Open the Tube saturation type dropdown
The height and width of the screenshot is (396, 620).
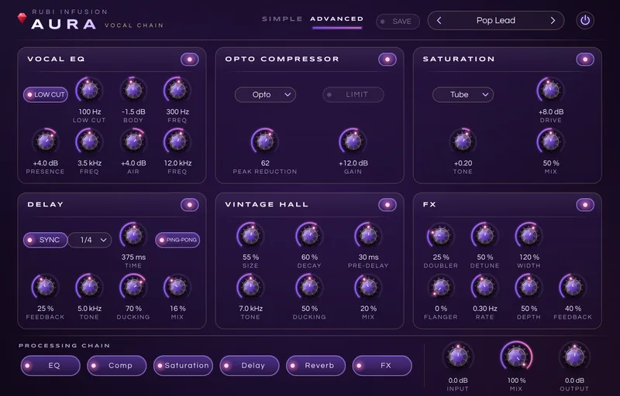click(463, 94)
